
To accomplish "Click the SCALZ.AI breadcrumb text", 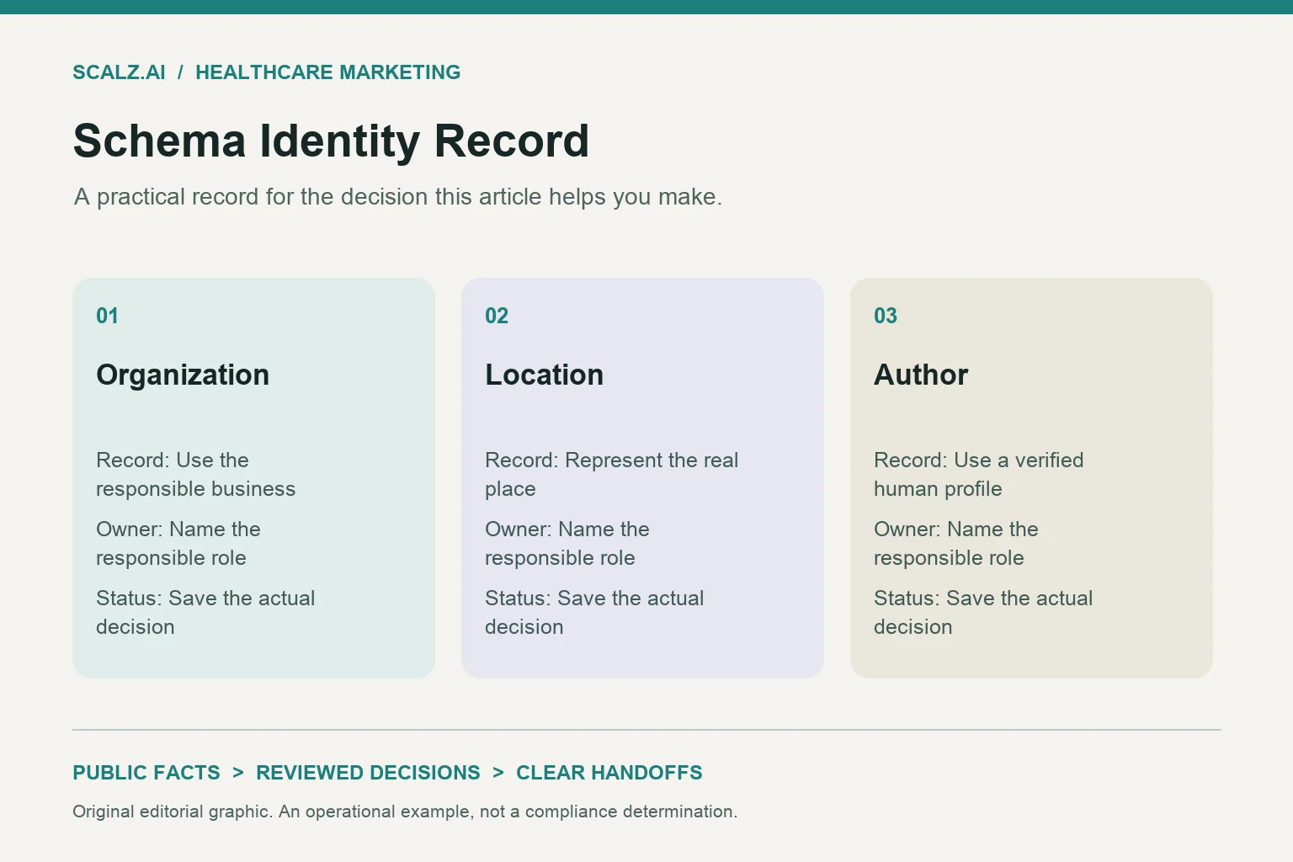I will 119,72.
